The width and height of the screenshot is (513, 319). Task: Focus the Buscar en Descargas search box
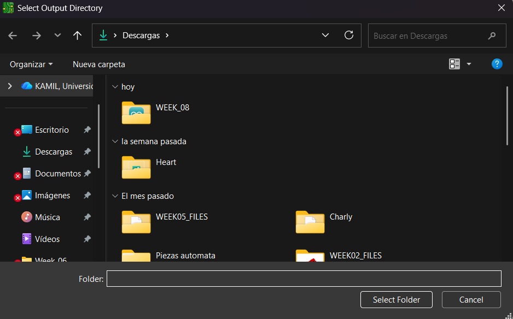pyautogui.click(x=437, y=36)
